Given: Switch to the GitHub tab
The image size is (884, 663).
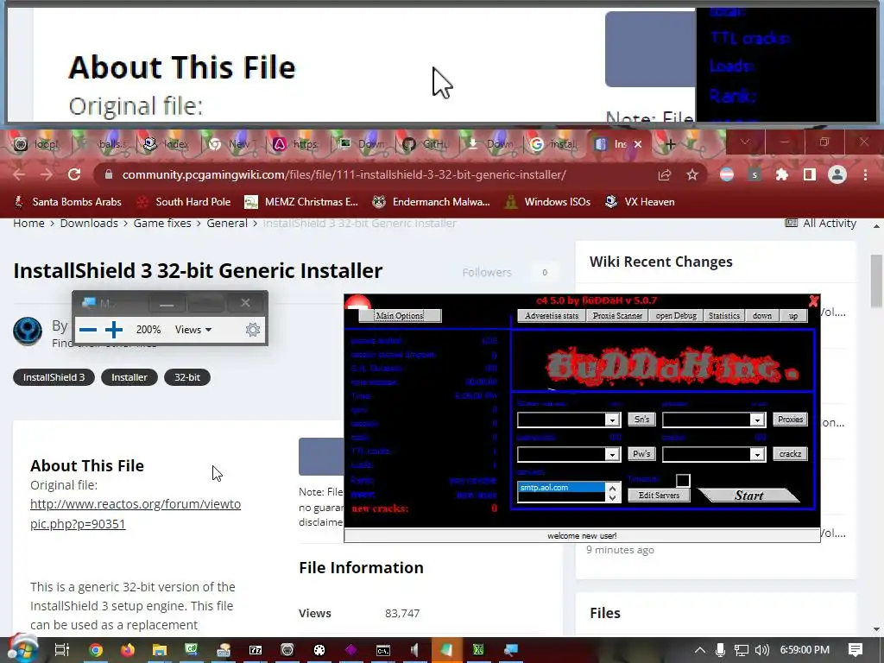Looking at the screenshot, I should pos(426,144).
